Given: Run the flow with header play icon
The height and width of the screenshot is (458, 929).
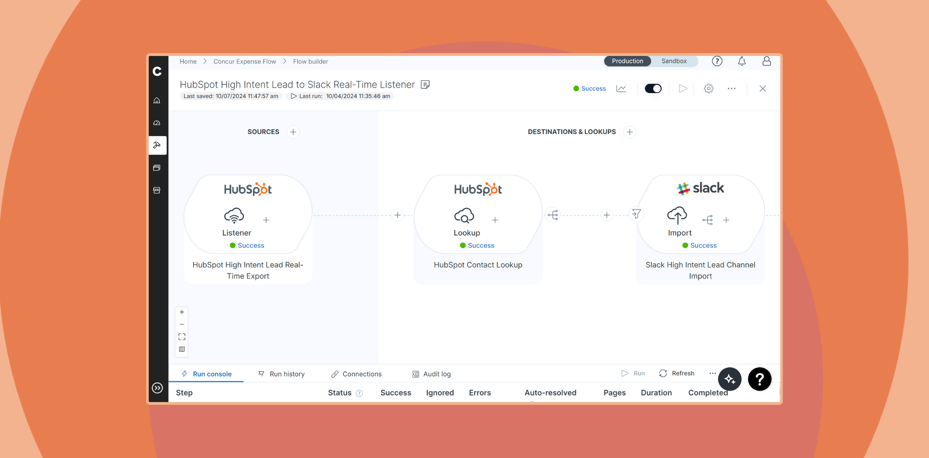Looking at the screenshot, I should coord(683,89).
